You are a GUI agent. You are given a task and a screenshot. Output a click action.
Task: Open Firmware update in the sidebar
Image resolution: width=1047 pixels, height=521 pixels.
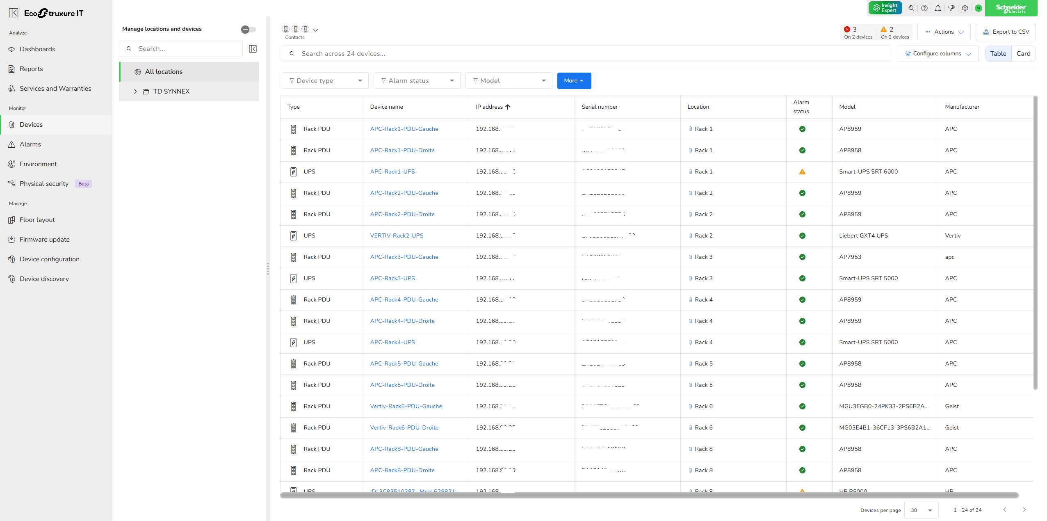pos(44,240)
